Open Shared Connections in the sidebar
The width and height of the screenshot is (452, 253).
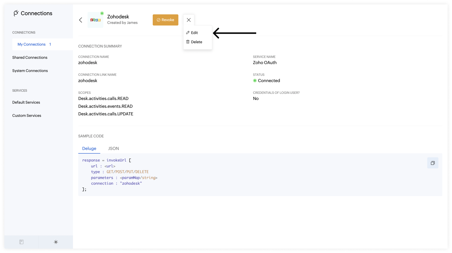pyautogui.click(x=30, y=57)
